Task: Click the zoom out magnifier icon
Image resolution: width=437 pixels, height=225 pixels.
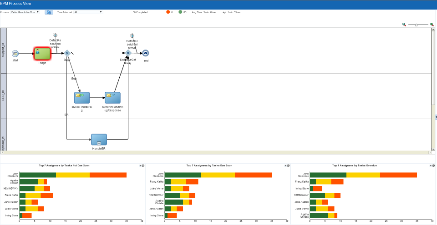Action: pos(404,25)
